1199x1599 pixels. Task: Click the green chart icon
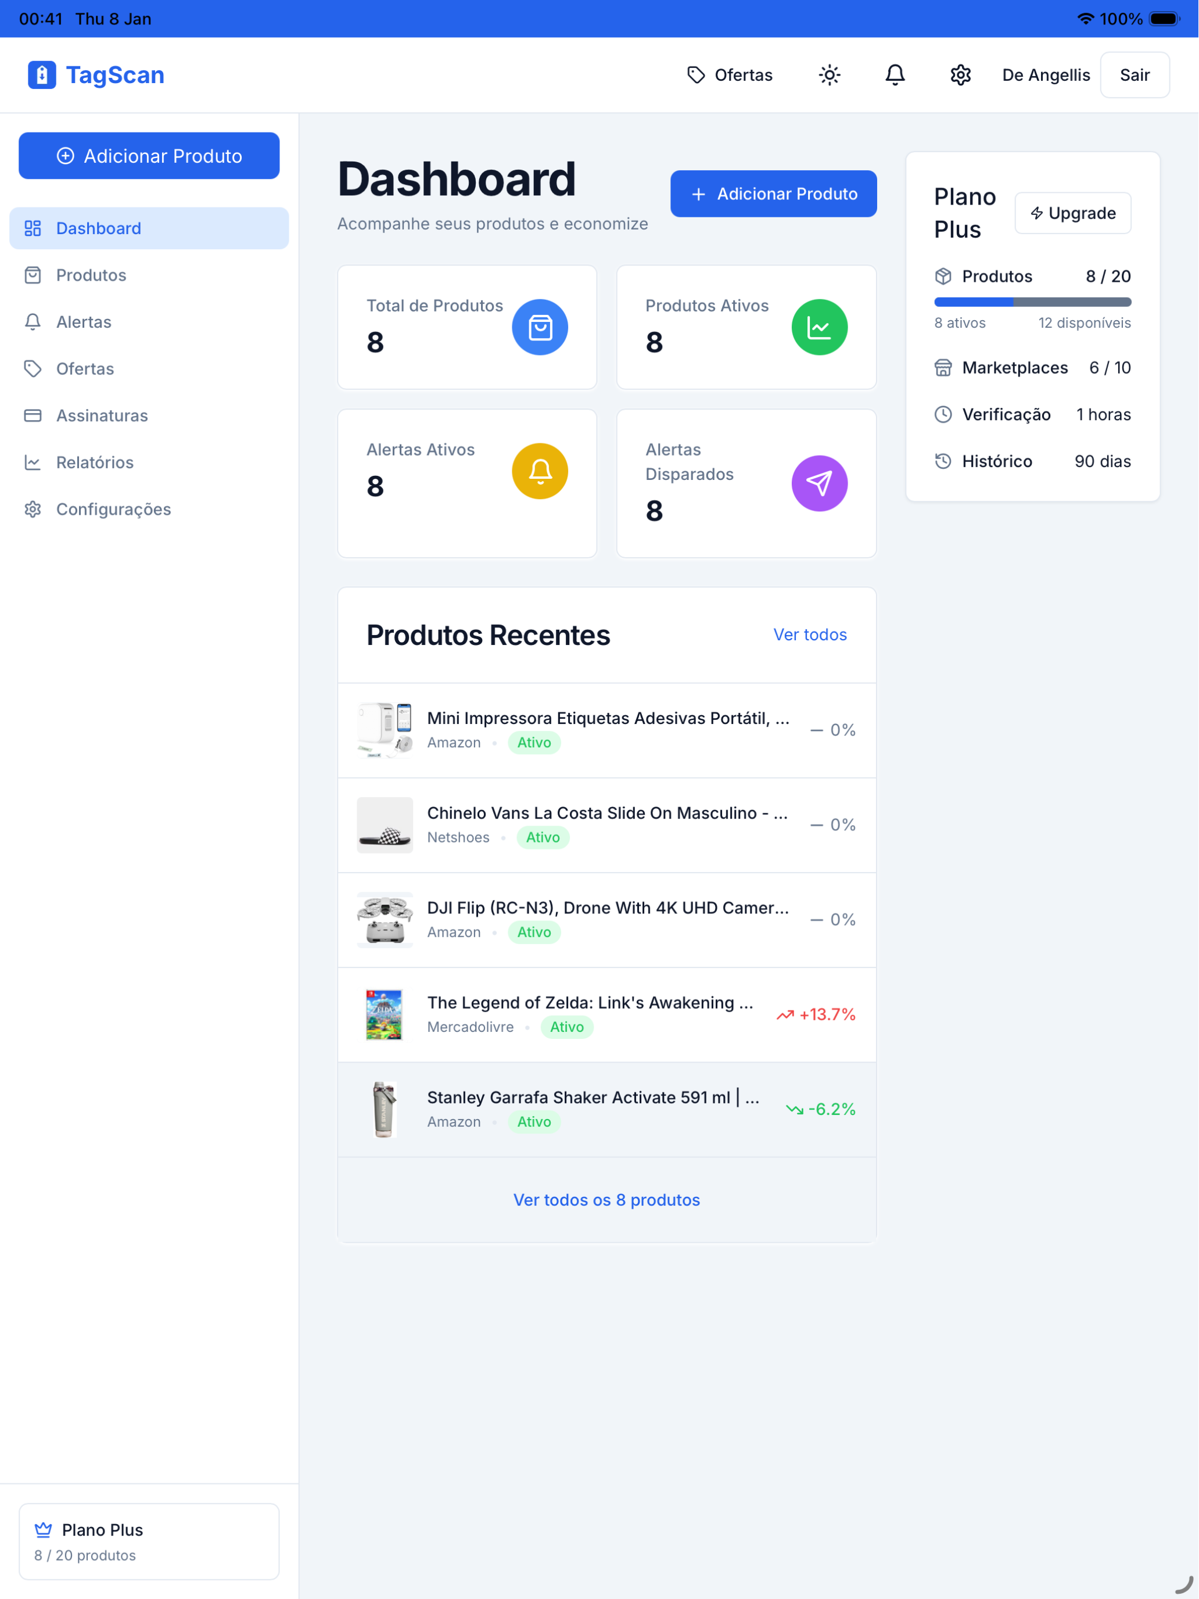(819, 328)
